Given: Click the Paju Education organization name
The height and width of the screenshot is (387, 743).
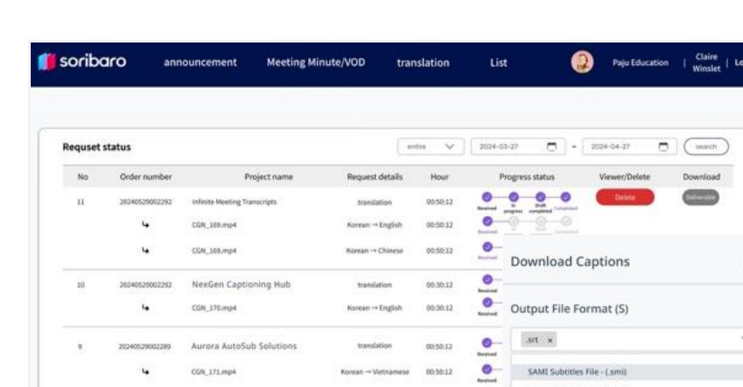Looking at the screenshot, I should [x=640, y=62].
